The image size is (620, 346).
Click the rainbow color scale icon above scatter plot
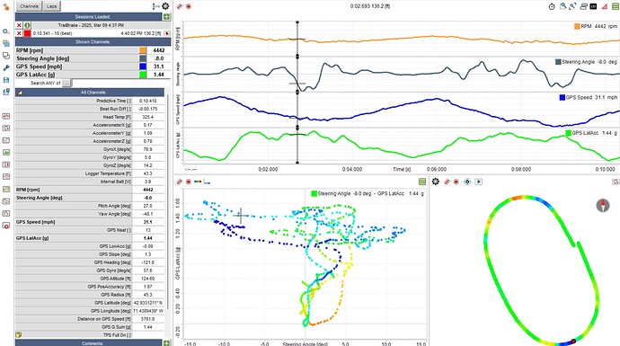[x=198, y=182]
